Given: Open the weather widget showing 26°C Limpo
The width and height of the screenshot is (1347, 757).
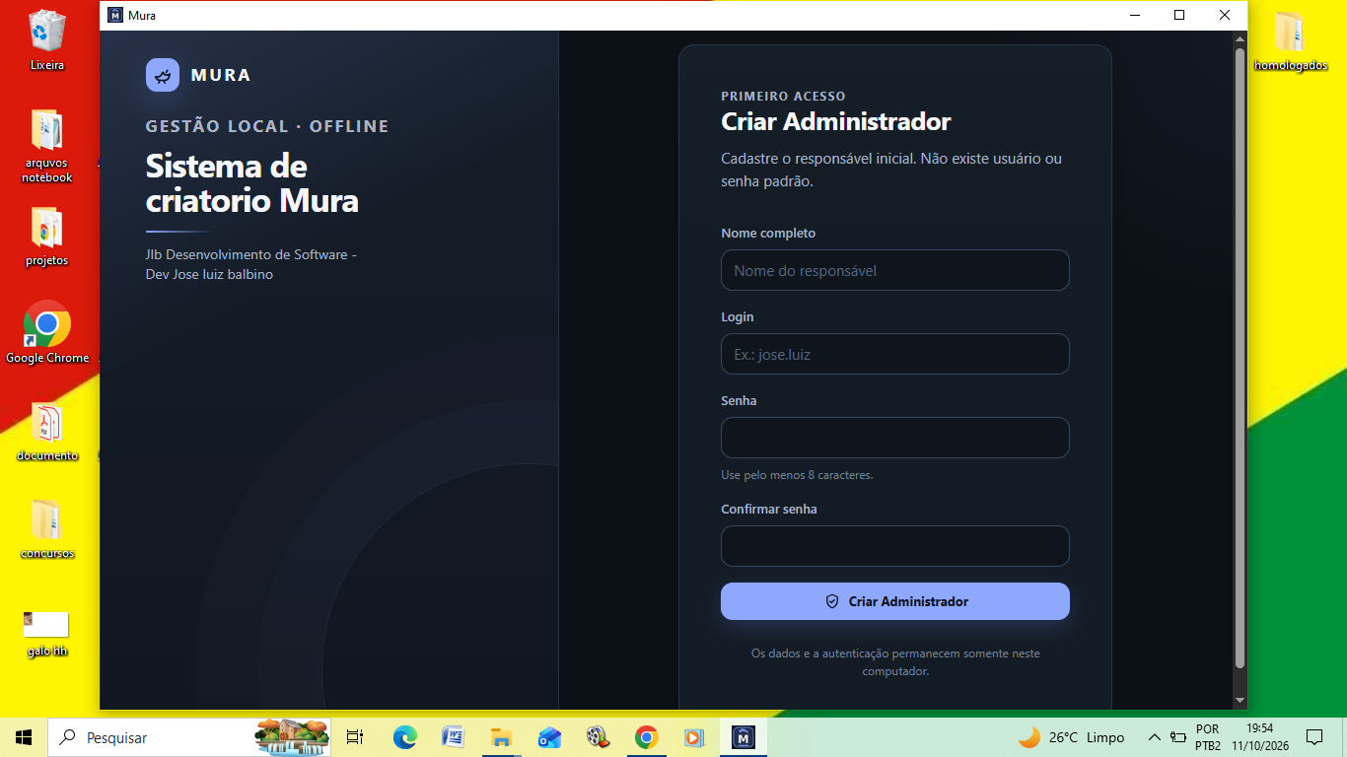Looking at the screenshot, I should tap(1072, 737).
